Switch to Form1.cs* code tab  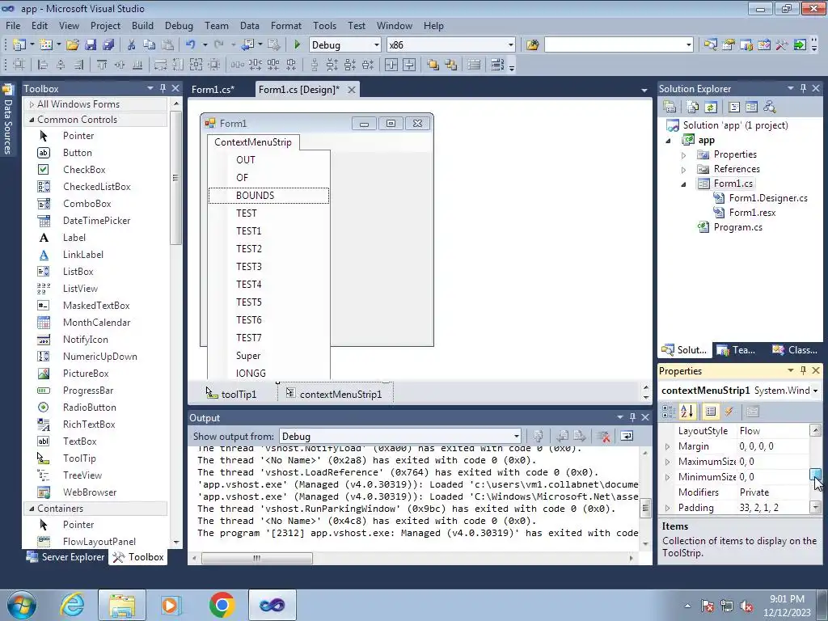(213, 89)
